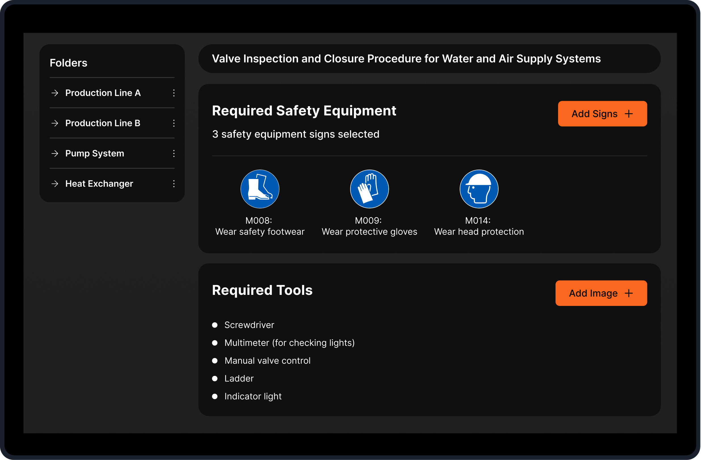701x460 pixels.
Task: Select the Pump System folder
Action: tap(94, 154)
